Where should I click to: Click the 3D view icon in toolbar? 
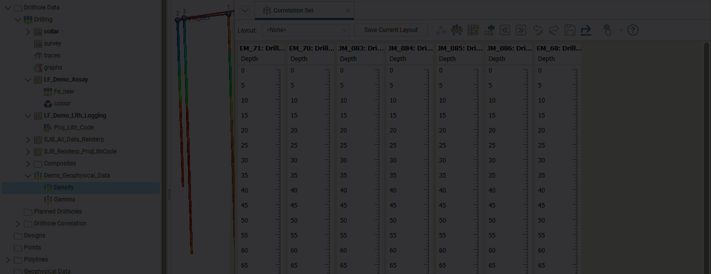[x=489, y=30]
